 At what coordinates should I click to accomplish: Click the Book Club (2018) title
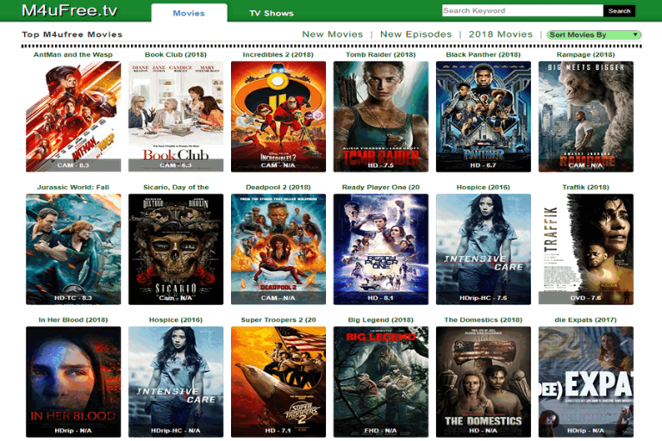(176, 54)
